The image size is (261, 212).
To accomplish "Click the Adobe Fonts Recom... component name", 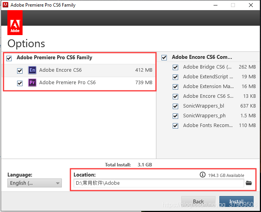I will click(208, 125).
